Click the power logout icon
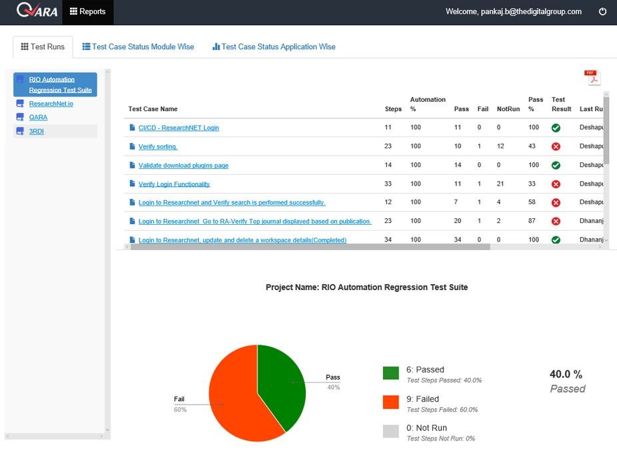 [x=602, y=11]
